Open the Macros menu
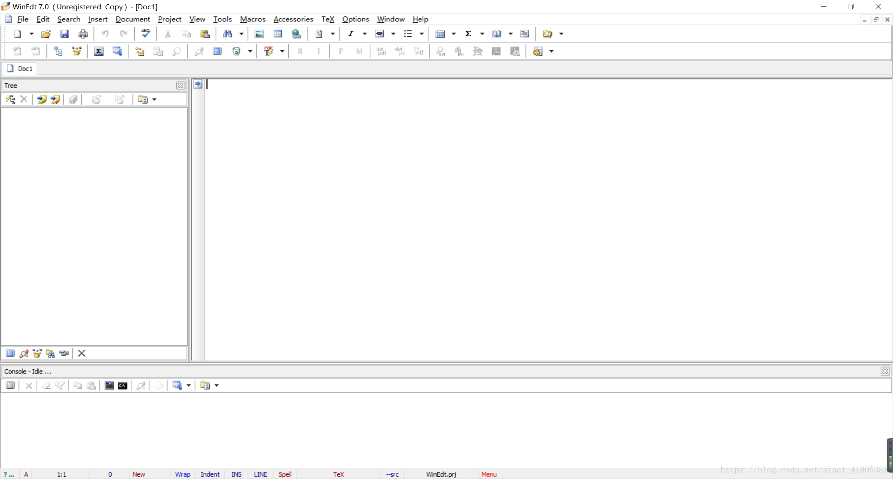The image size is (893, 479). tap(253, 19)
